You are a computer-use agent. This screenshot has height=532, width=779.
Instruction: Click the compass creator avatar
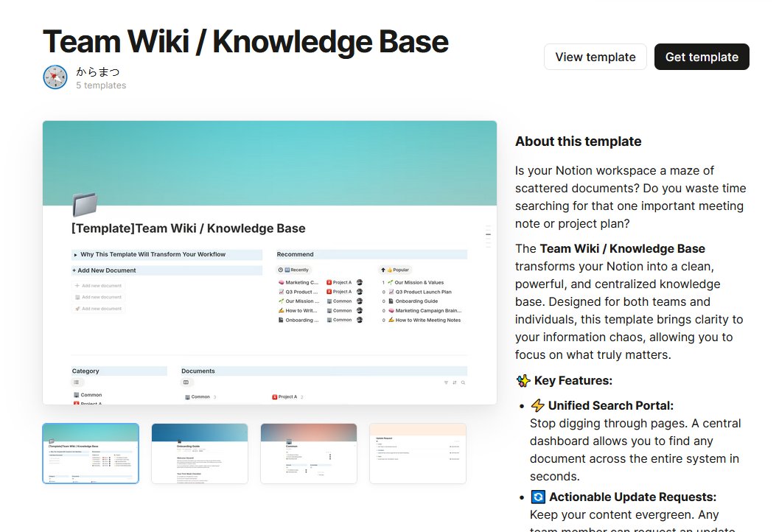(x=55, y=77)
